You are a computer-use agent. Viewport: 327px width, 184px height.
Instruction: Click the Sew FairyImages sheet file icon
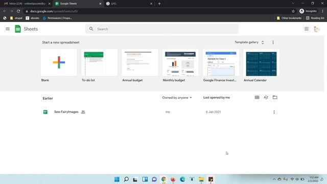(x=45, y=112)
